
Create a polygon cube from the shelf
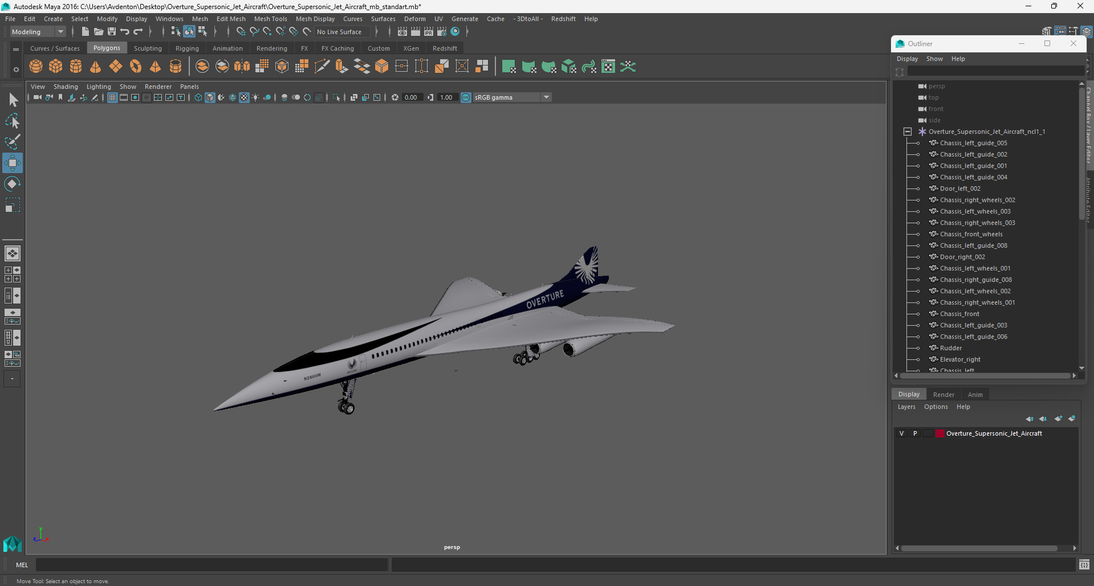pos(56,67)
